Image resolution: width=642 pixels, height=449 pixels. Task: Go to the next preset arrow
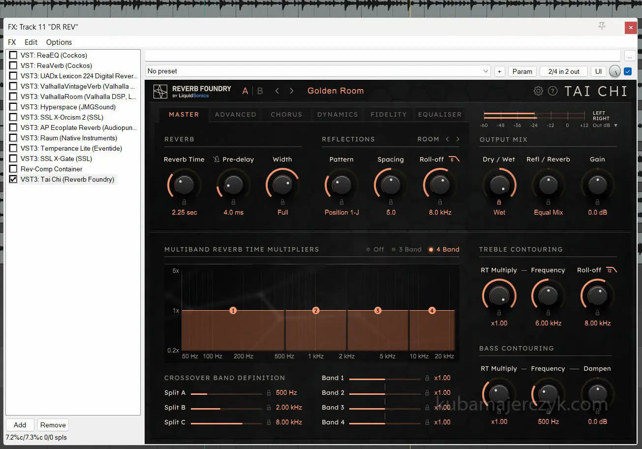point(292,91)
